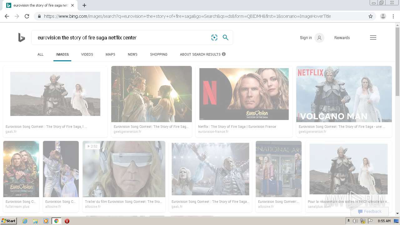Screen dimensions: 400x225
Task: Click the taskbar clock 8:55 AM
Action: tap(384, 221)
